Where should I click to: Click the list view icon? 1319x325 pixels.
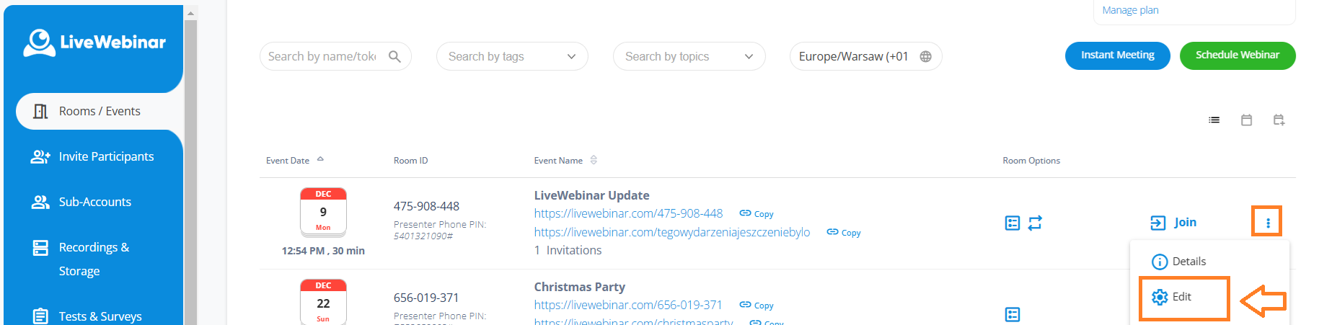(x=1214, y=120)
